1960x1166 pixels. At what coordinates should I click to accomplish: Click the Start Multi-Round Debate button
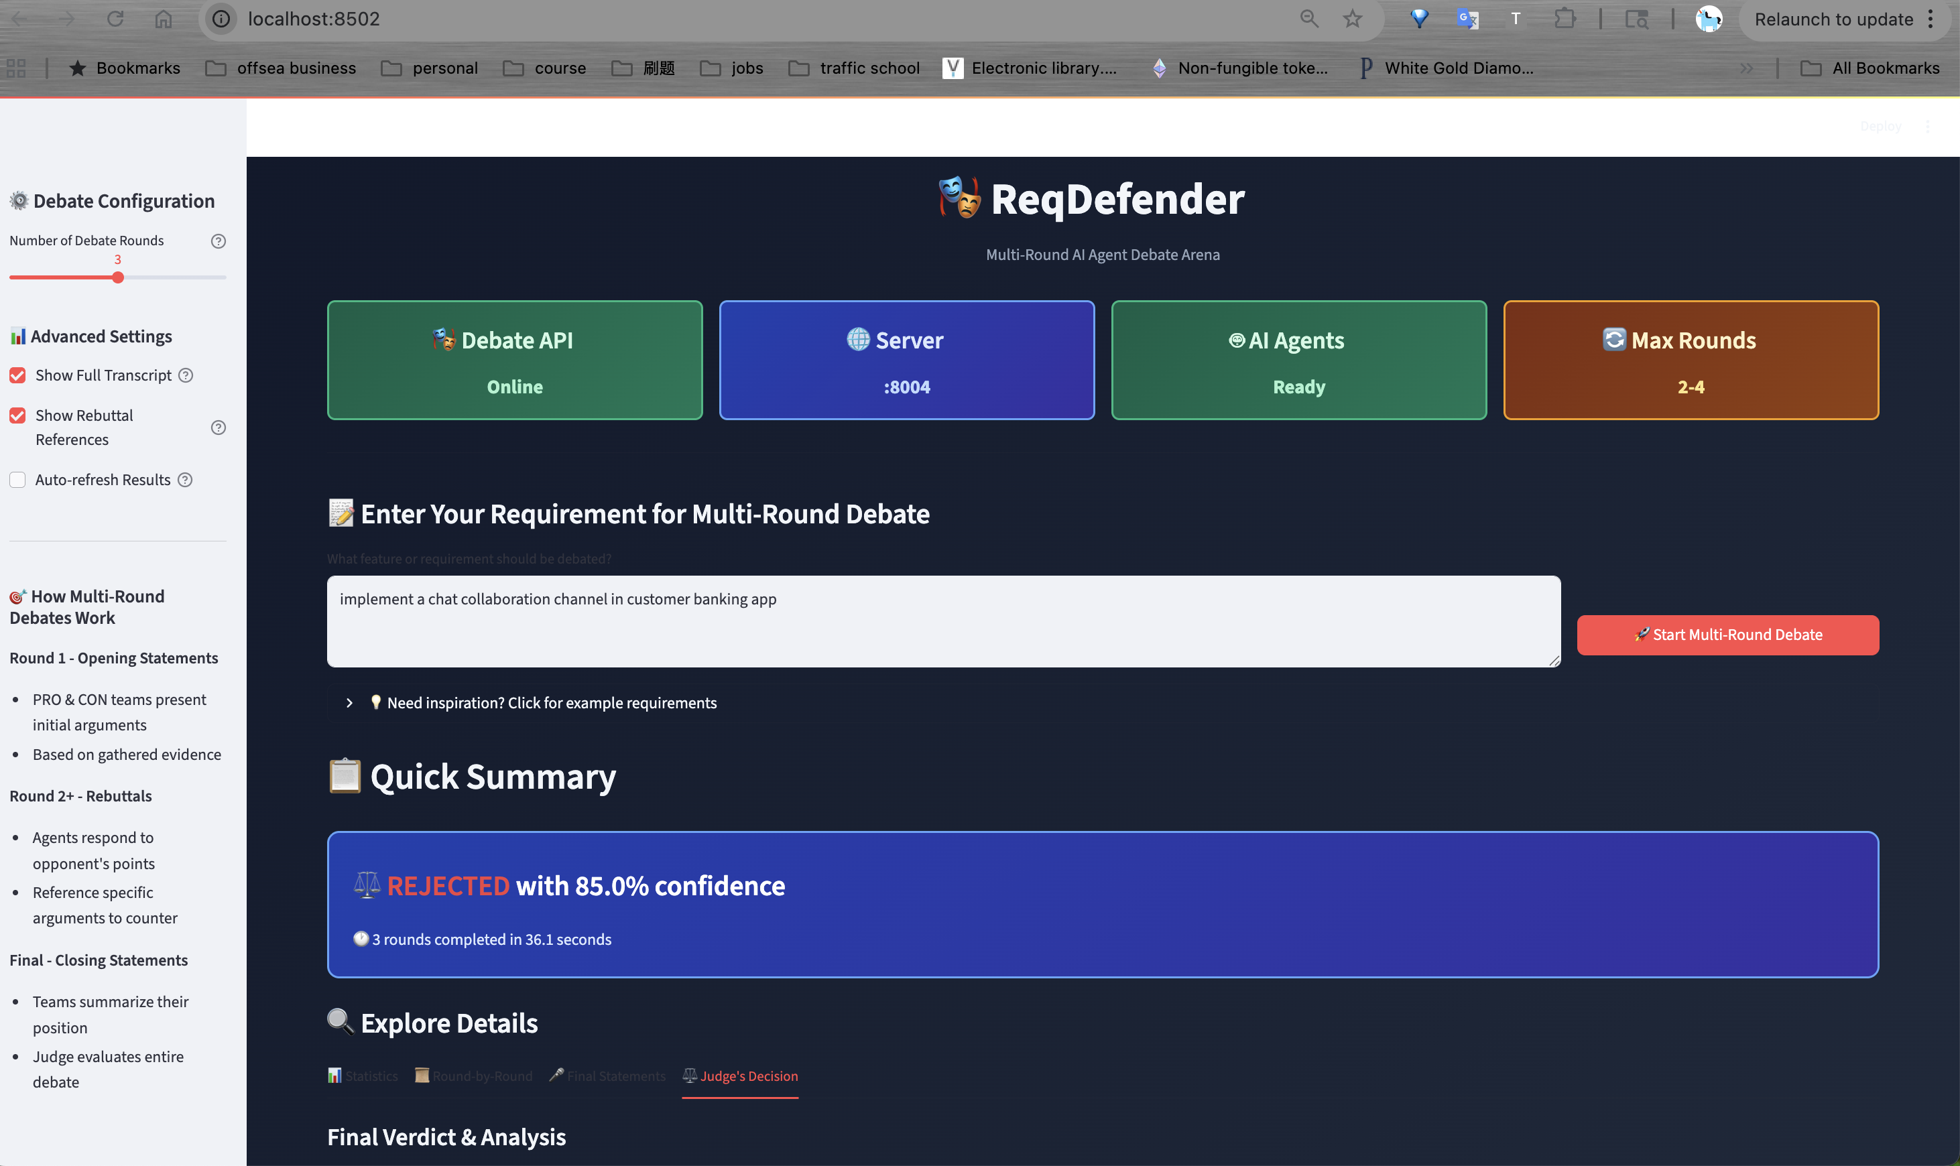[1727, 635]
